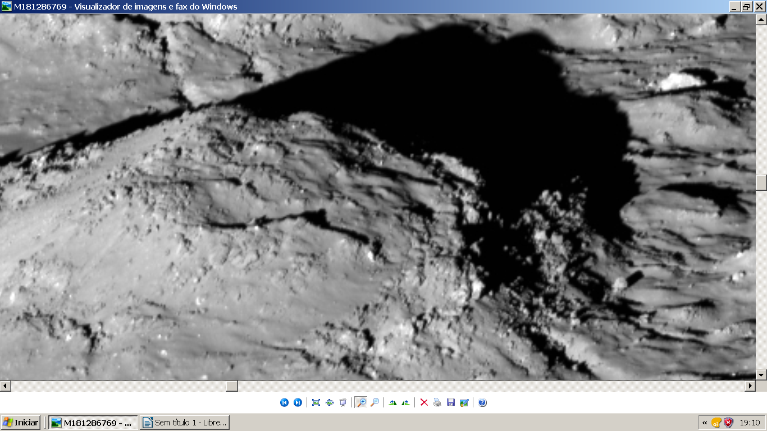767x431 pixels.
Task: Show image at actual size
Action: pos(330,402)
